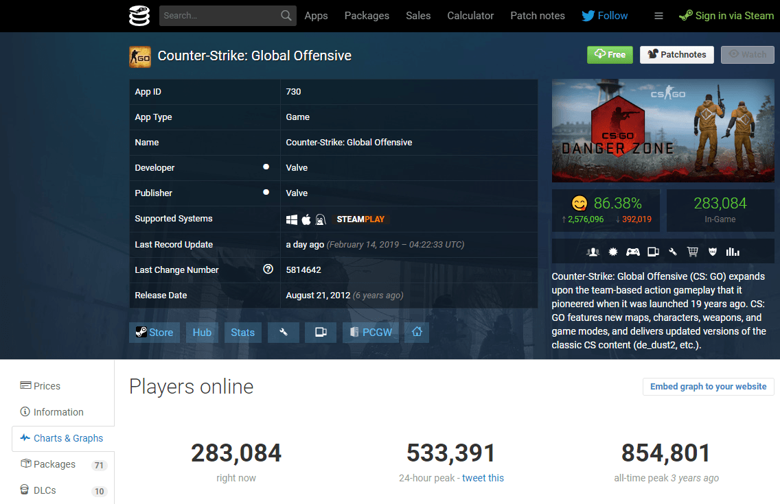This screenshot has width=780, height=504.
Task: Open the PCGW button
Action: click(371, 332)
